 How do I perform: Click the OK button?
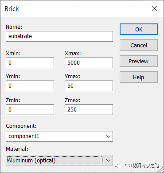tap(139, 29)
